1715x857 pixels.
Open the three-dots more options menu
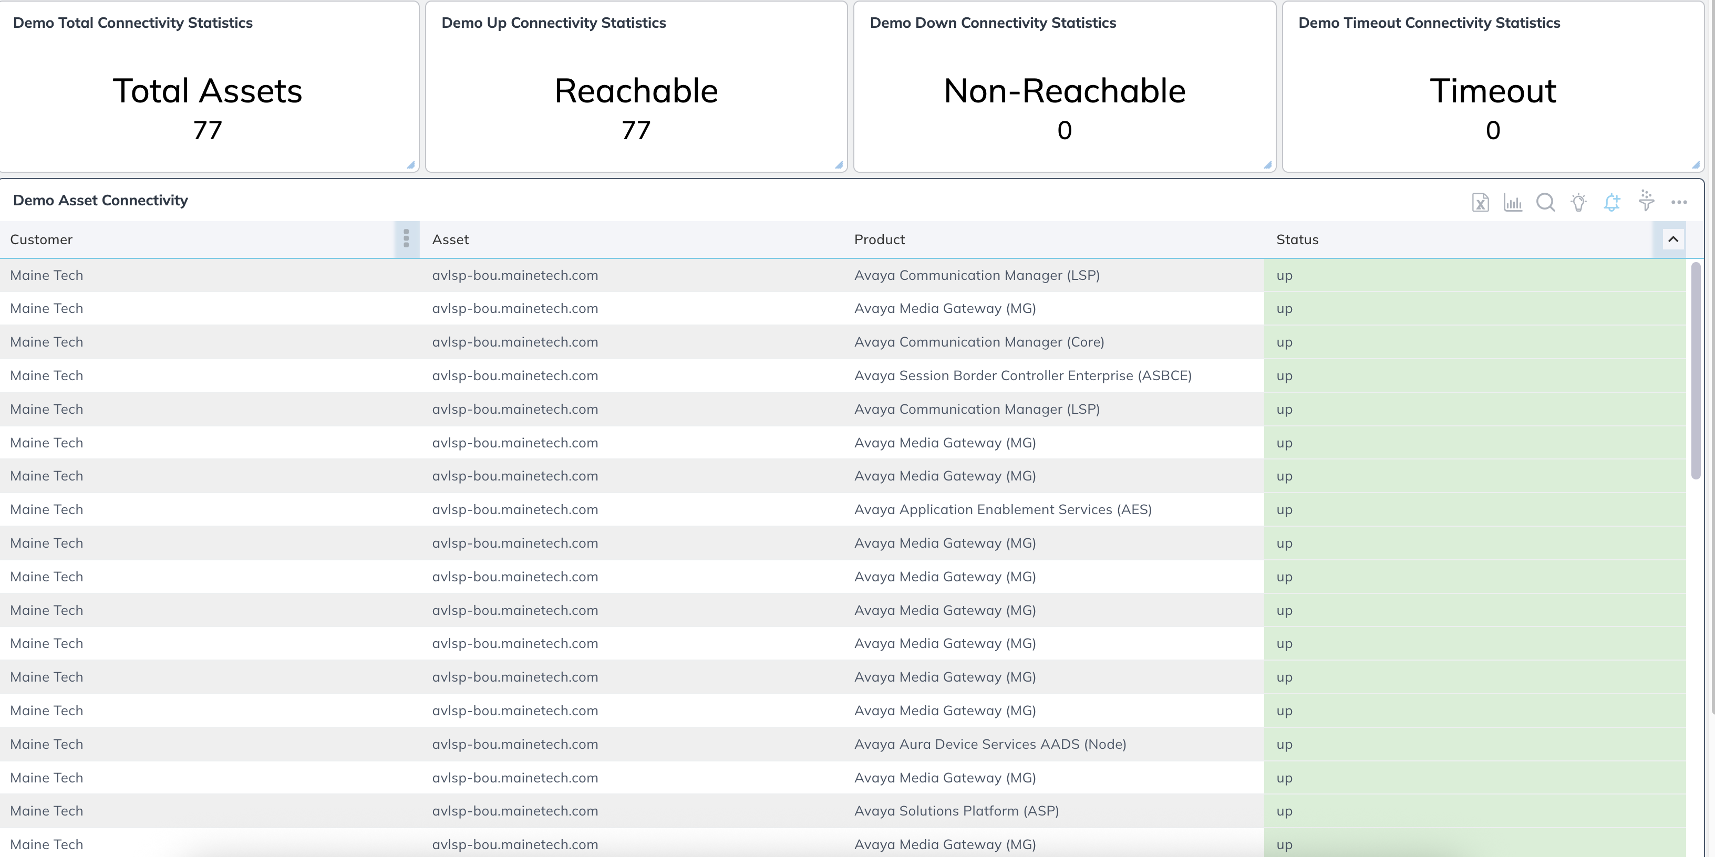[1679, 202]
